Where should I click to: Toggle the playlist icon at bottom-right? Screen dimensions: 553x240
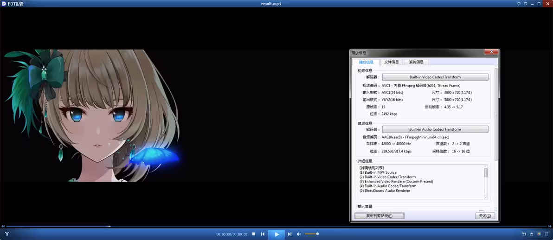coord(547,234)
